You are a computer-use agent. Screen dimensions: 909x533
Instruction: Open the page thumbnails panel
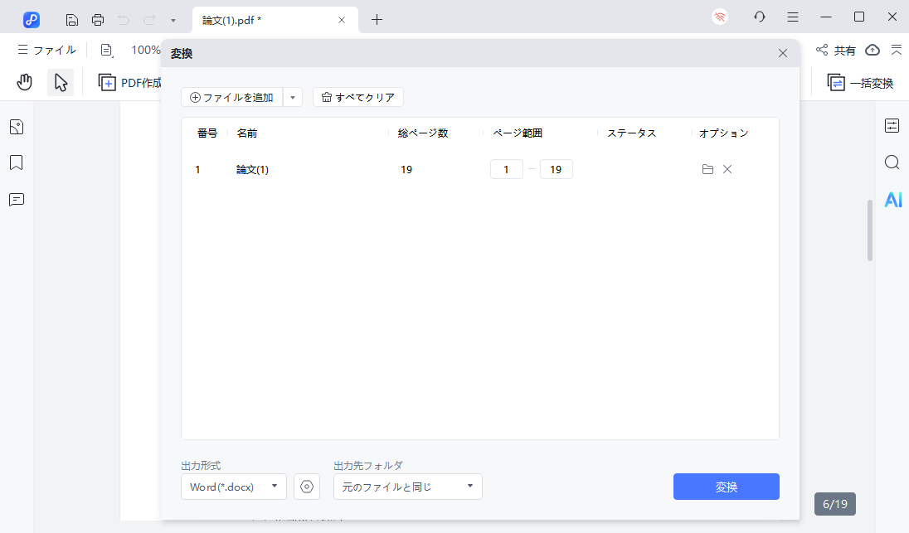pyautogui.click(x=16, y=126)
